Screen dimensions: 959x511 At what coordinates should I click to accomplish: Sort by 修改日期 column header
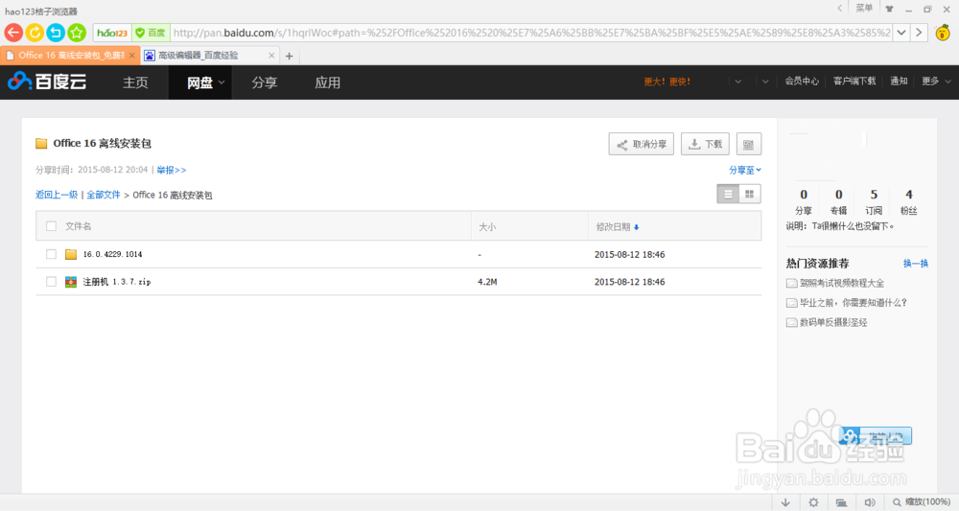click(x=614, y=227)
